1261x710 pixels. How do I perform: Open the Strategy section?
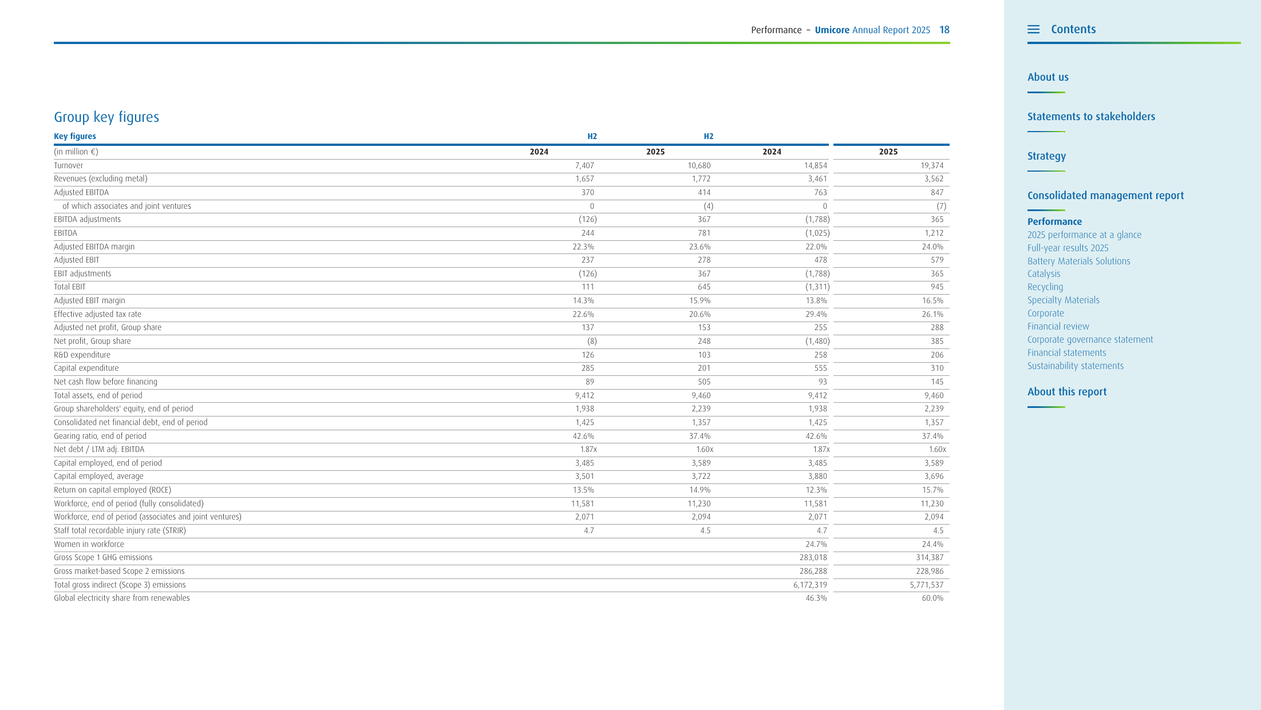[x=1046, y=156]
